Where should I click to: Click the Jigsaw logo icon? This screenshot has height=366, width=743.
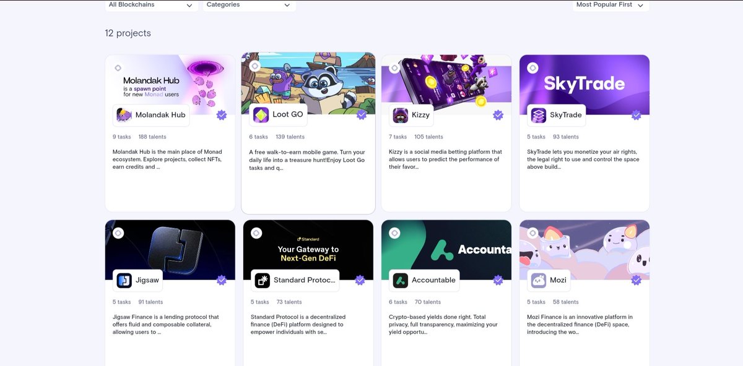click(x=124, y=280)
